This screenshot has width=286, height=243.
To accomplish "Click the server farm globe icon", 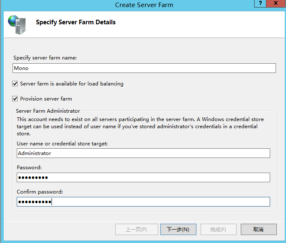I will point(16,25).
